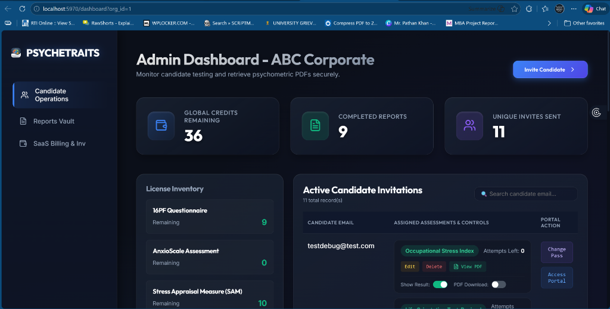The height and width of the screenshot is (309, 610).
Task: Open the Search SCRiPTM bookmark
Action: (229, 23)
